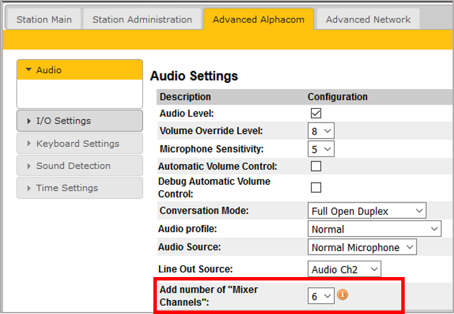The height and width of the screenshot is (314, 454).
Task: Collapse the Audio sidebar section
Action: point(79,70)
